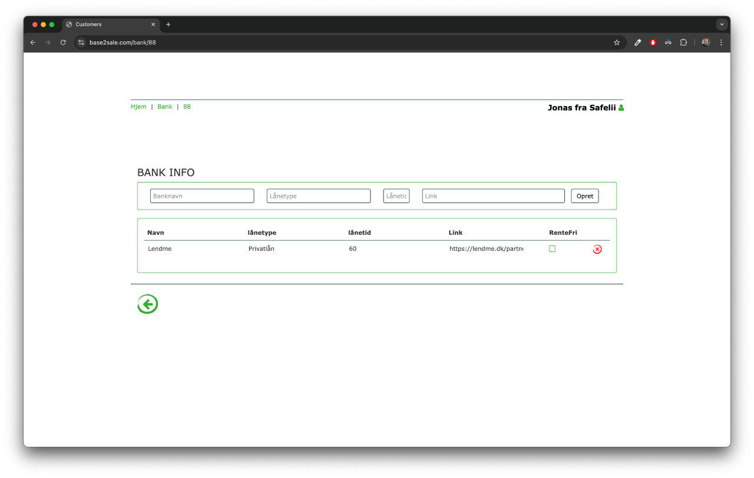Click the Link input field in the form
Image resolution: width=754 pixels, height=478 pixels.
pyautogui.click(x=493, y=196)
